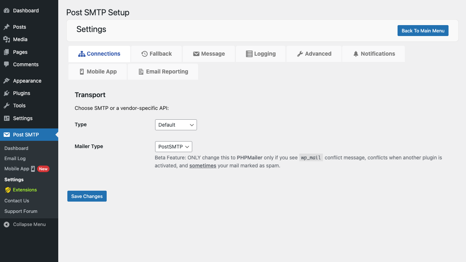Open the Pages menu item
Image resolution: width=466 pixels, height=262 pixels.
[x=29, y=52]
